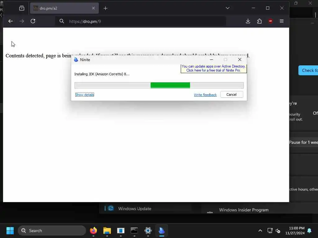
Task: Click Check for updates in Settings window
Action: click(x=308, y=70)
